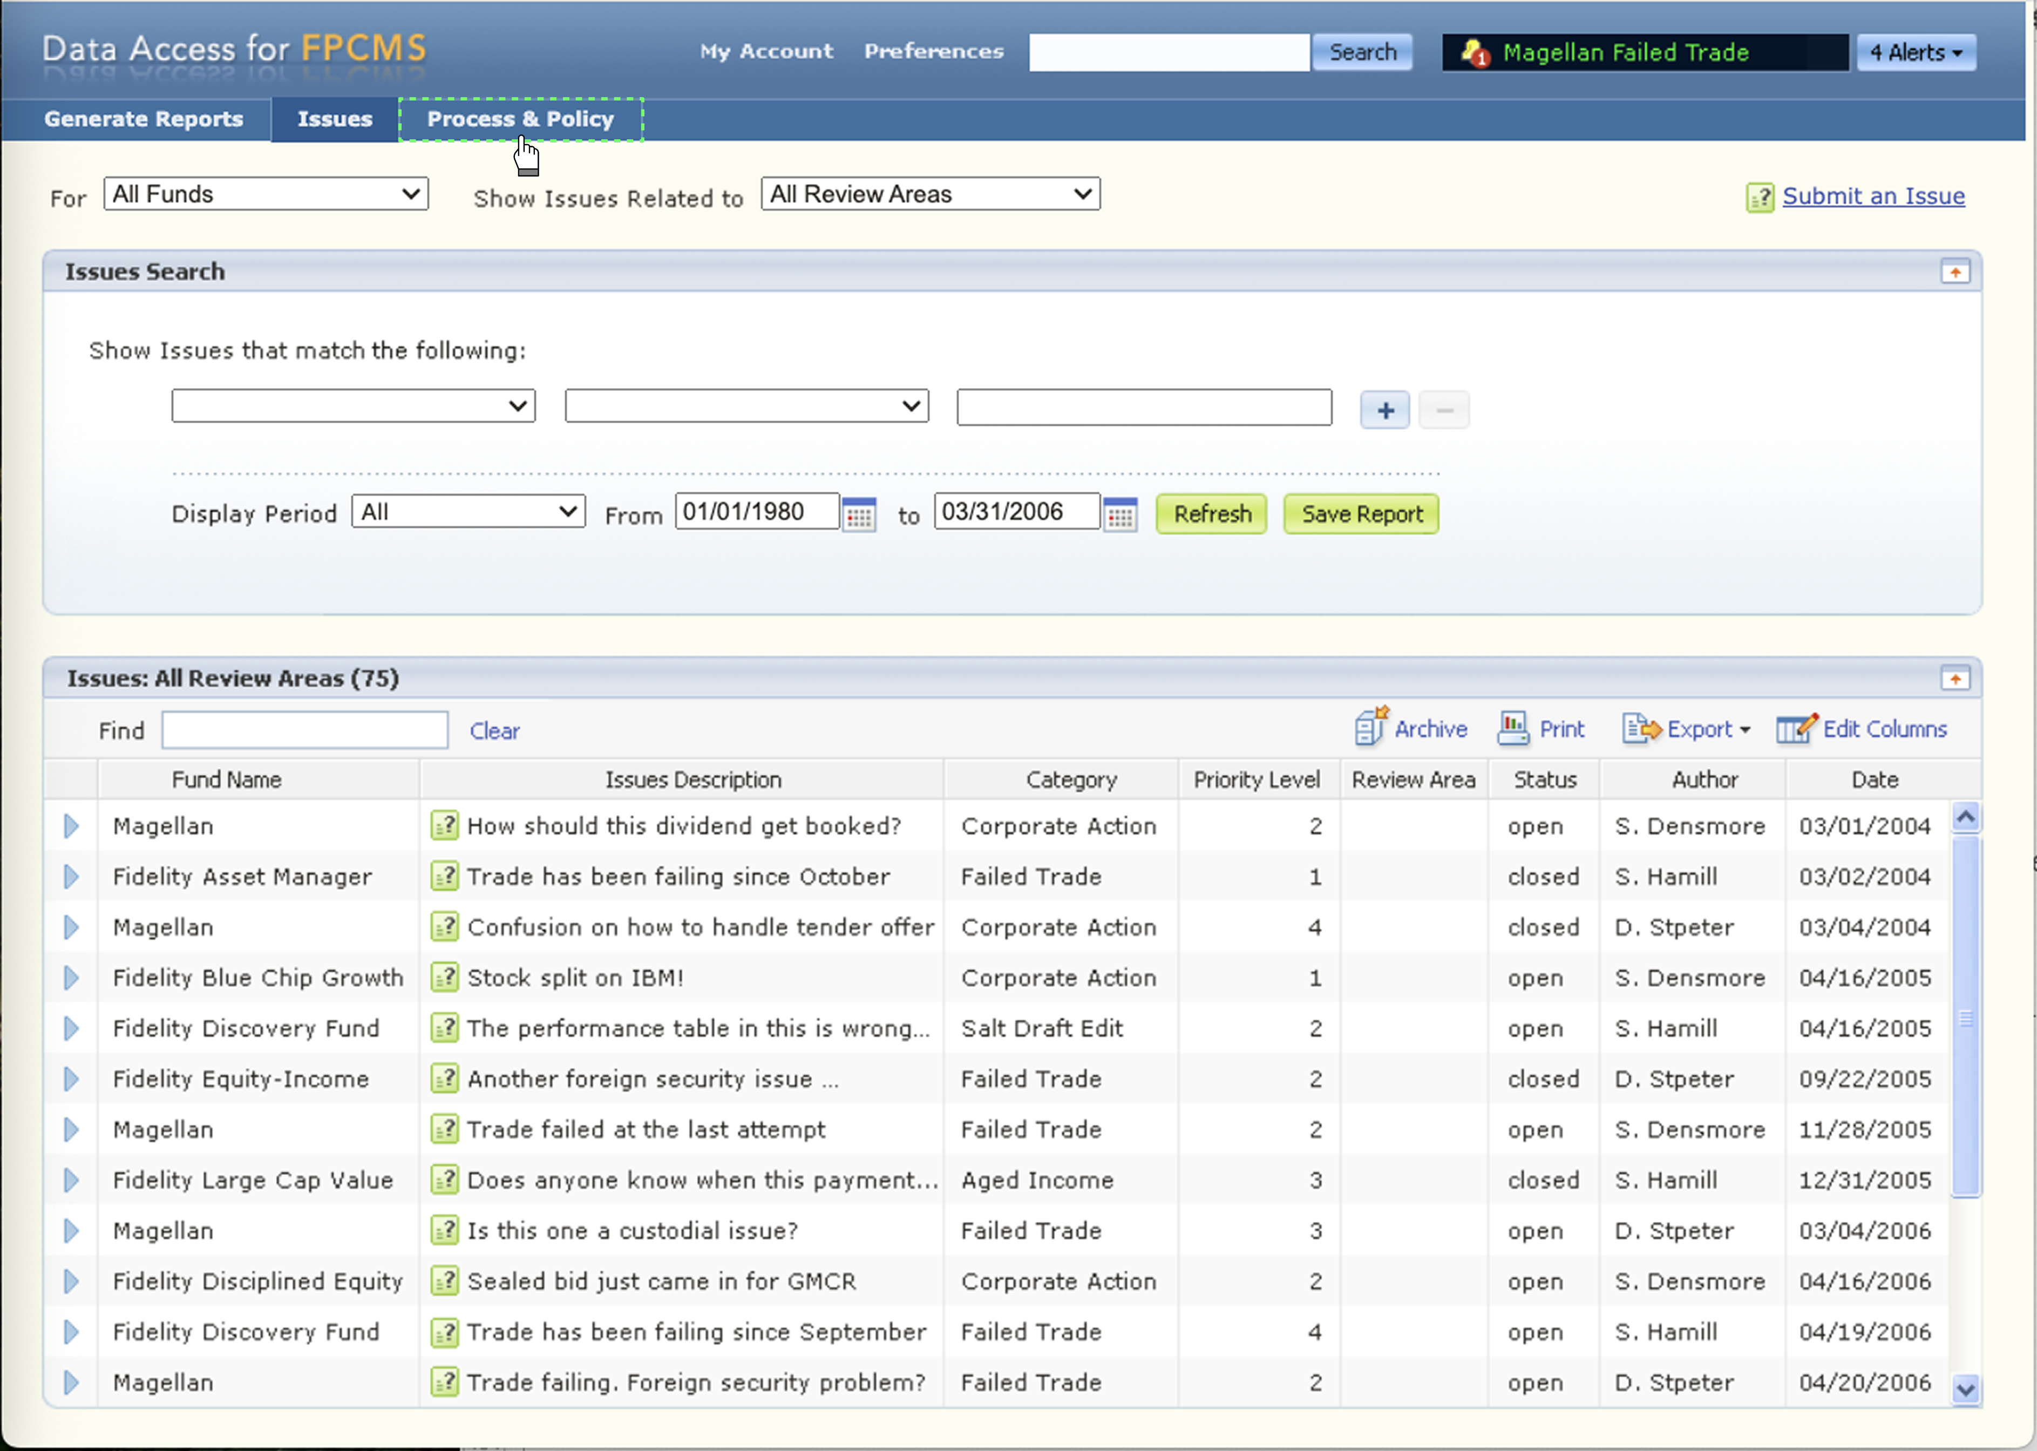Screen dimensions: 2037x1451
Task: Open the 'to' date calendar picker
Action: (1121, 516)
